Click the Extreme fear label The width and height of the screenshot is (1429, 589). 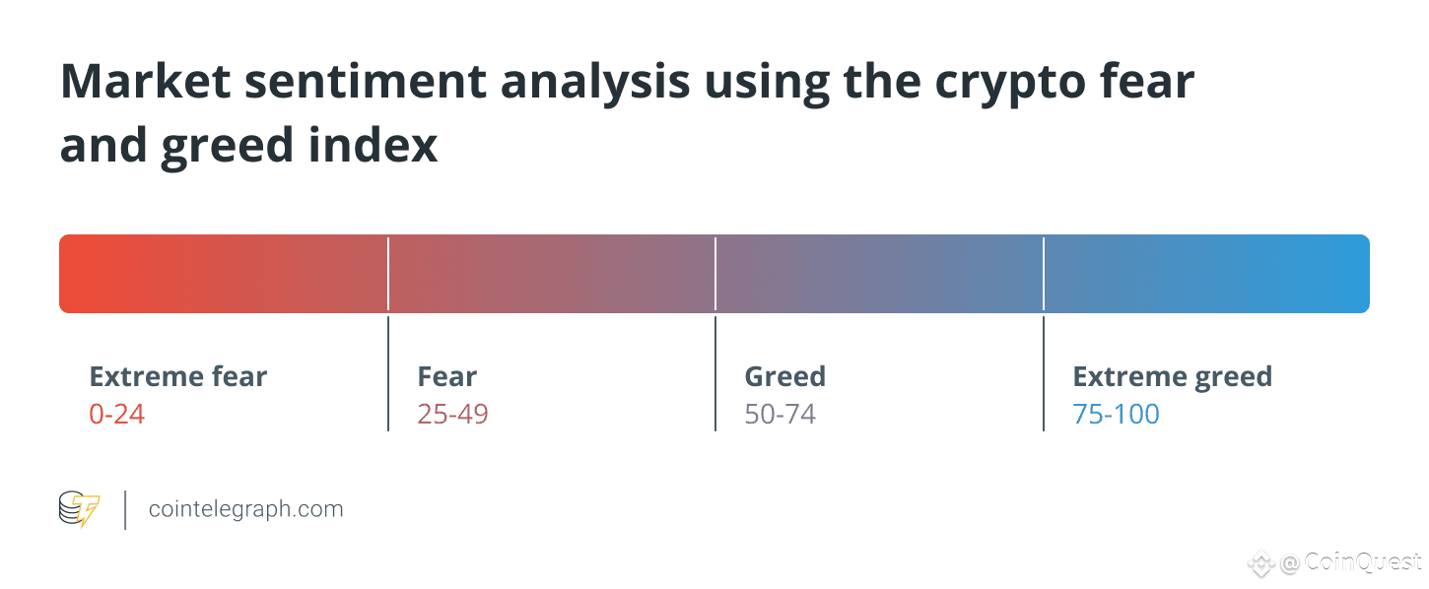pos(178,376)
